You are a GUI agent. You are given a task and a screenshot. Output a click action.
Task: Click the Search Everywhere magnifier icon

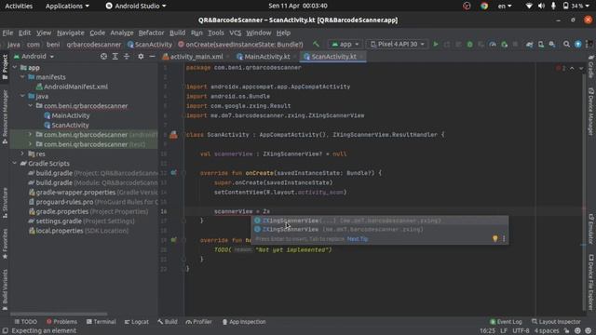pos(566,45)
